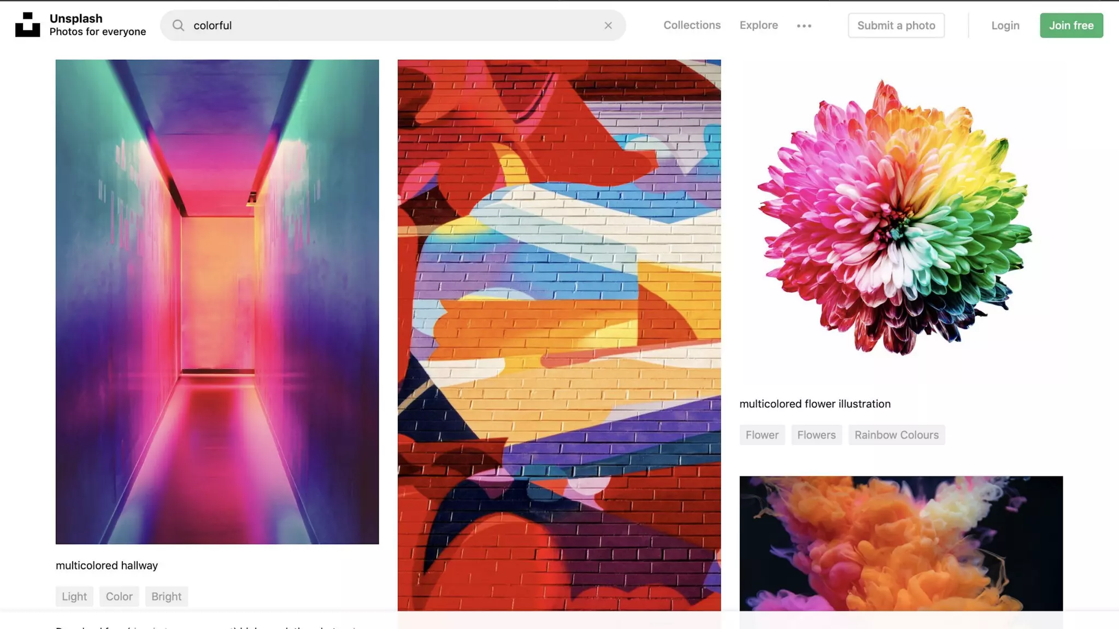Open the brick wall mural photo
Viewport: 1119px width, 629px height.
pyautogui.click(x=559, y=334)
